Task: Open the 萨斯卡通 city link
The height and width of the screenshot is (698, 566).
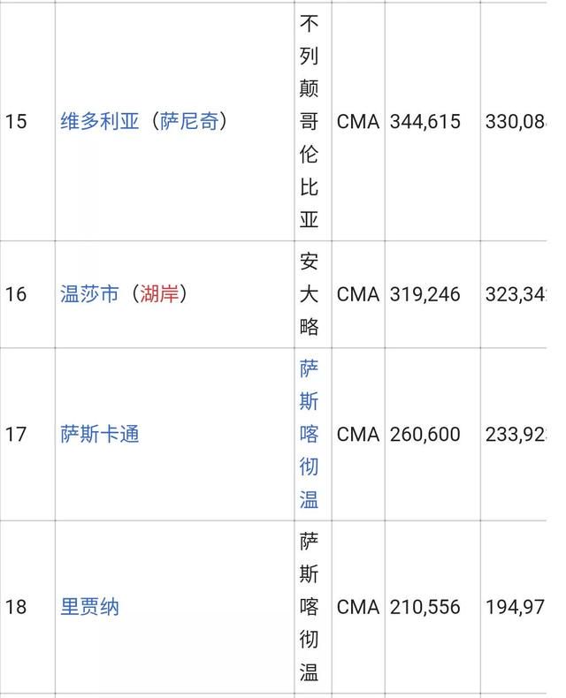Action: pyautogui.click(x=100, y=434)
